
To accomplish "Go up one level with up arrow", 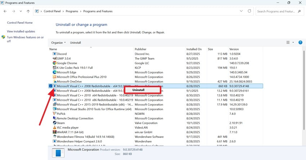I will click(x=28, y=11).
